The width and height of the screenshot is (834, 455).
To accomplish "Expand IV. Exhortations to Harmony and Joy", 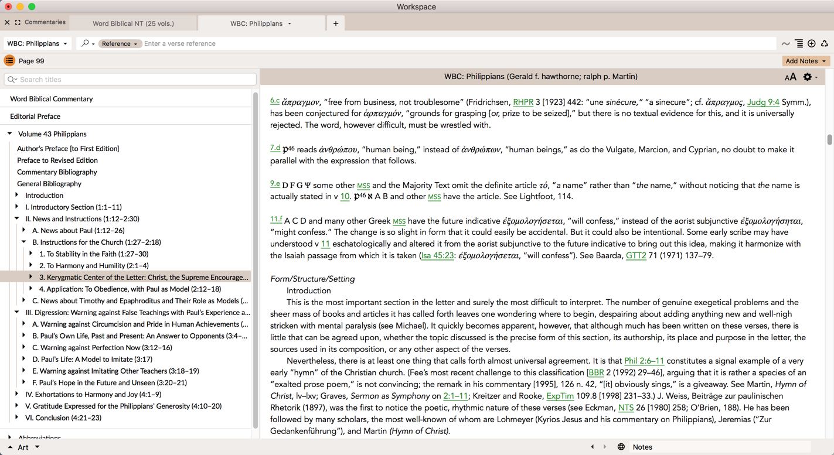I will [x=17, y=394].
